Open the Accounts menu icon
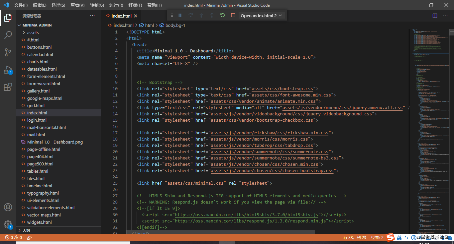454x244 pixels. coord(8,207)
